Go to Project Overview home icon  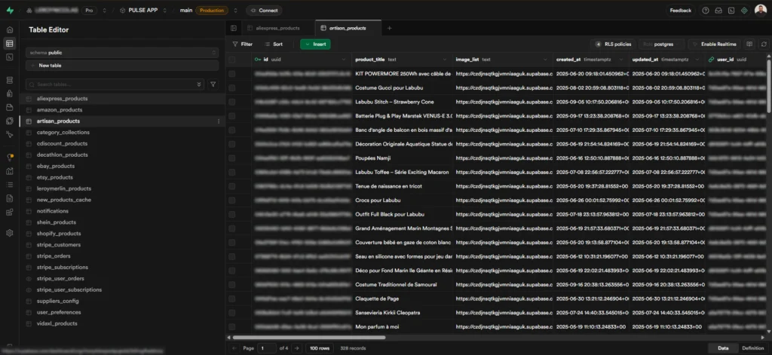click(x=9, y=30)
